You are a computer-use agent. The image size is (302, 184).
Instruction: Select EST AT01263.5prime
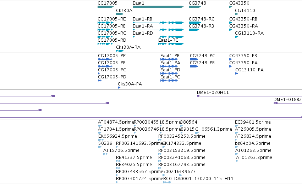pos(253,150)
